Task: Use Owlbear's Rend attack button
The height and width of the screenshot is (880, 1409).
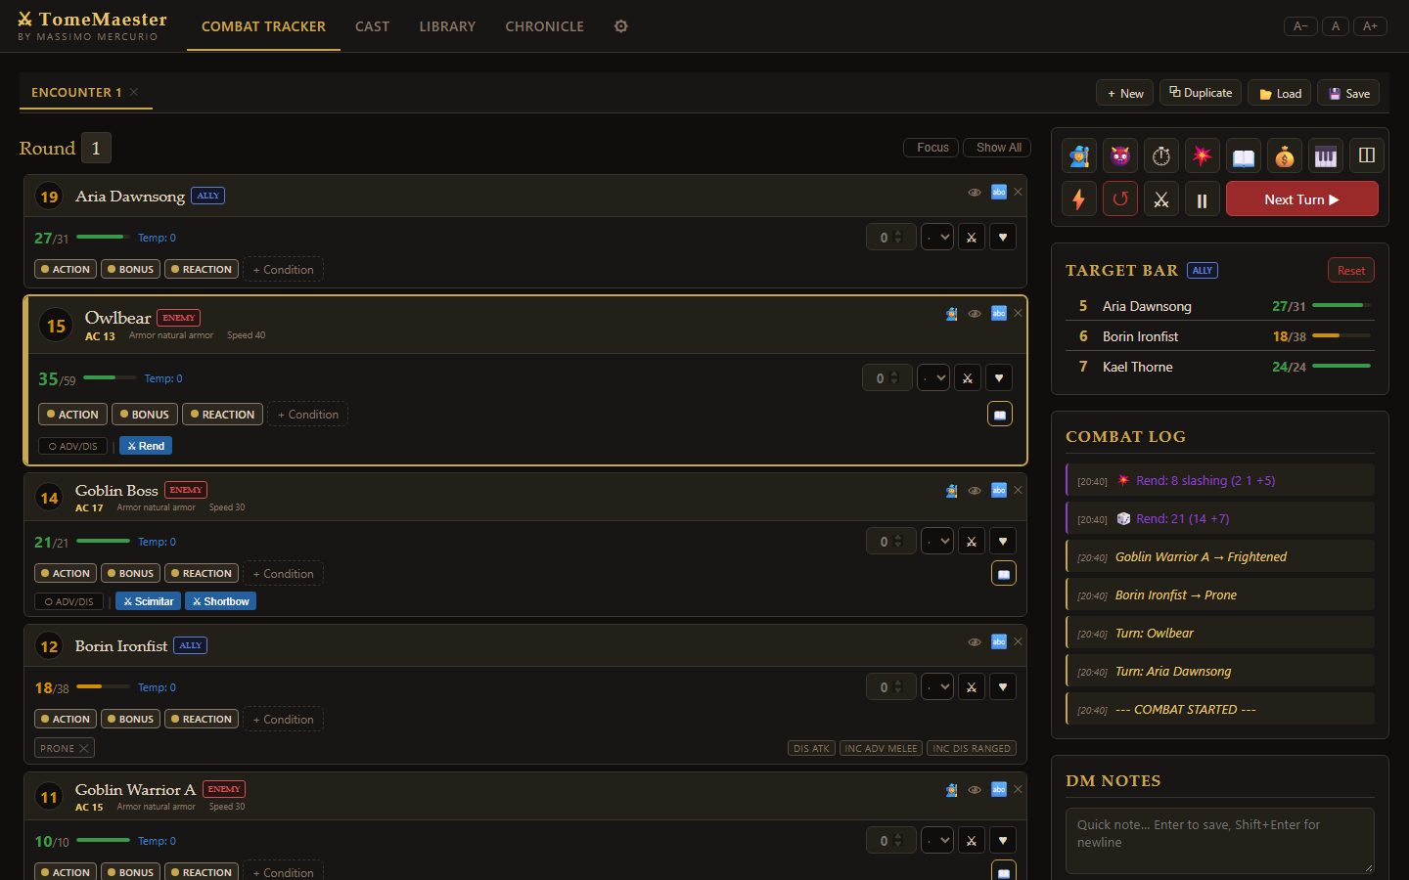Action: 146,446
